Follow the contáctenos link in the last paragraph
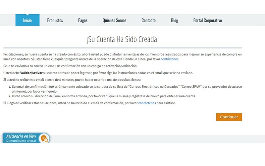The width and height of the screenshot is (265, 166). click(147, 103)
